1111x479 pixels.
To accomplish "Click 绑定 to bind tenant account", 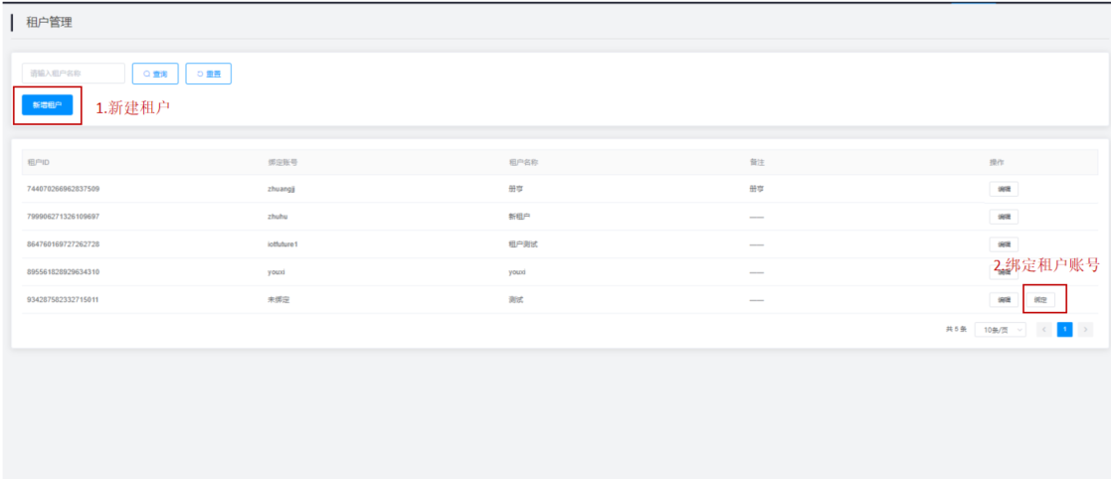I will point(1039,299).
